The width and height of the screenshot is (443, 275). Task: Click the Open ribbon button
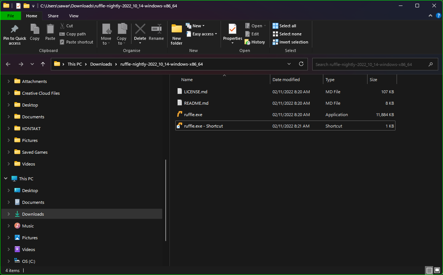tap(255, 26)
